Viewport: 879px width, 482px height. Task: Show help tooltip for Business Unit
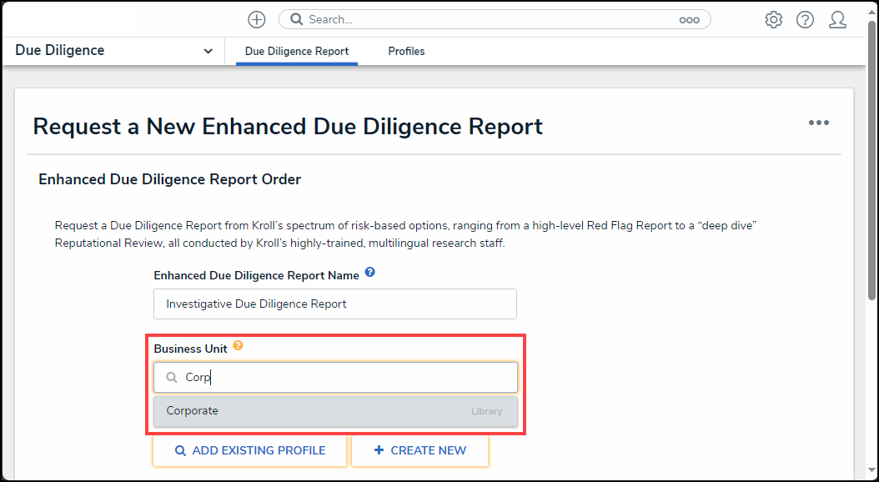[238, 345]
